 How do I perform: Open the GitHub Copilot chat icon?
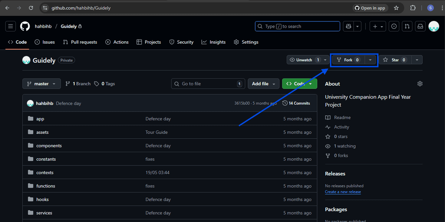[348, 26]
